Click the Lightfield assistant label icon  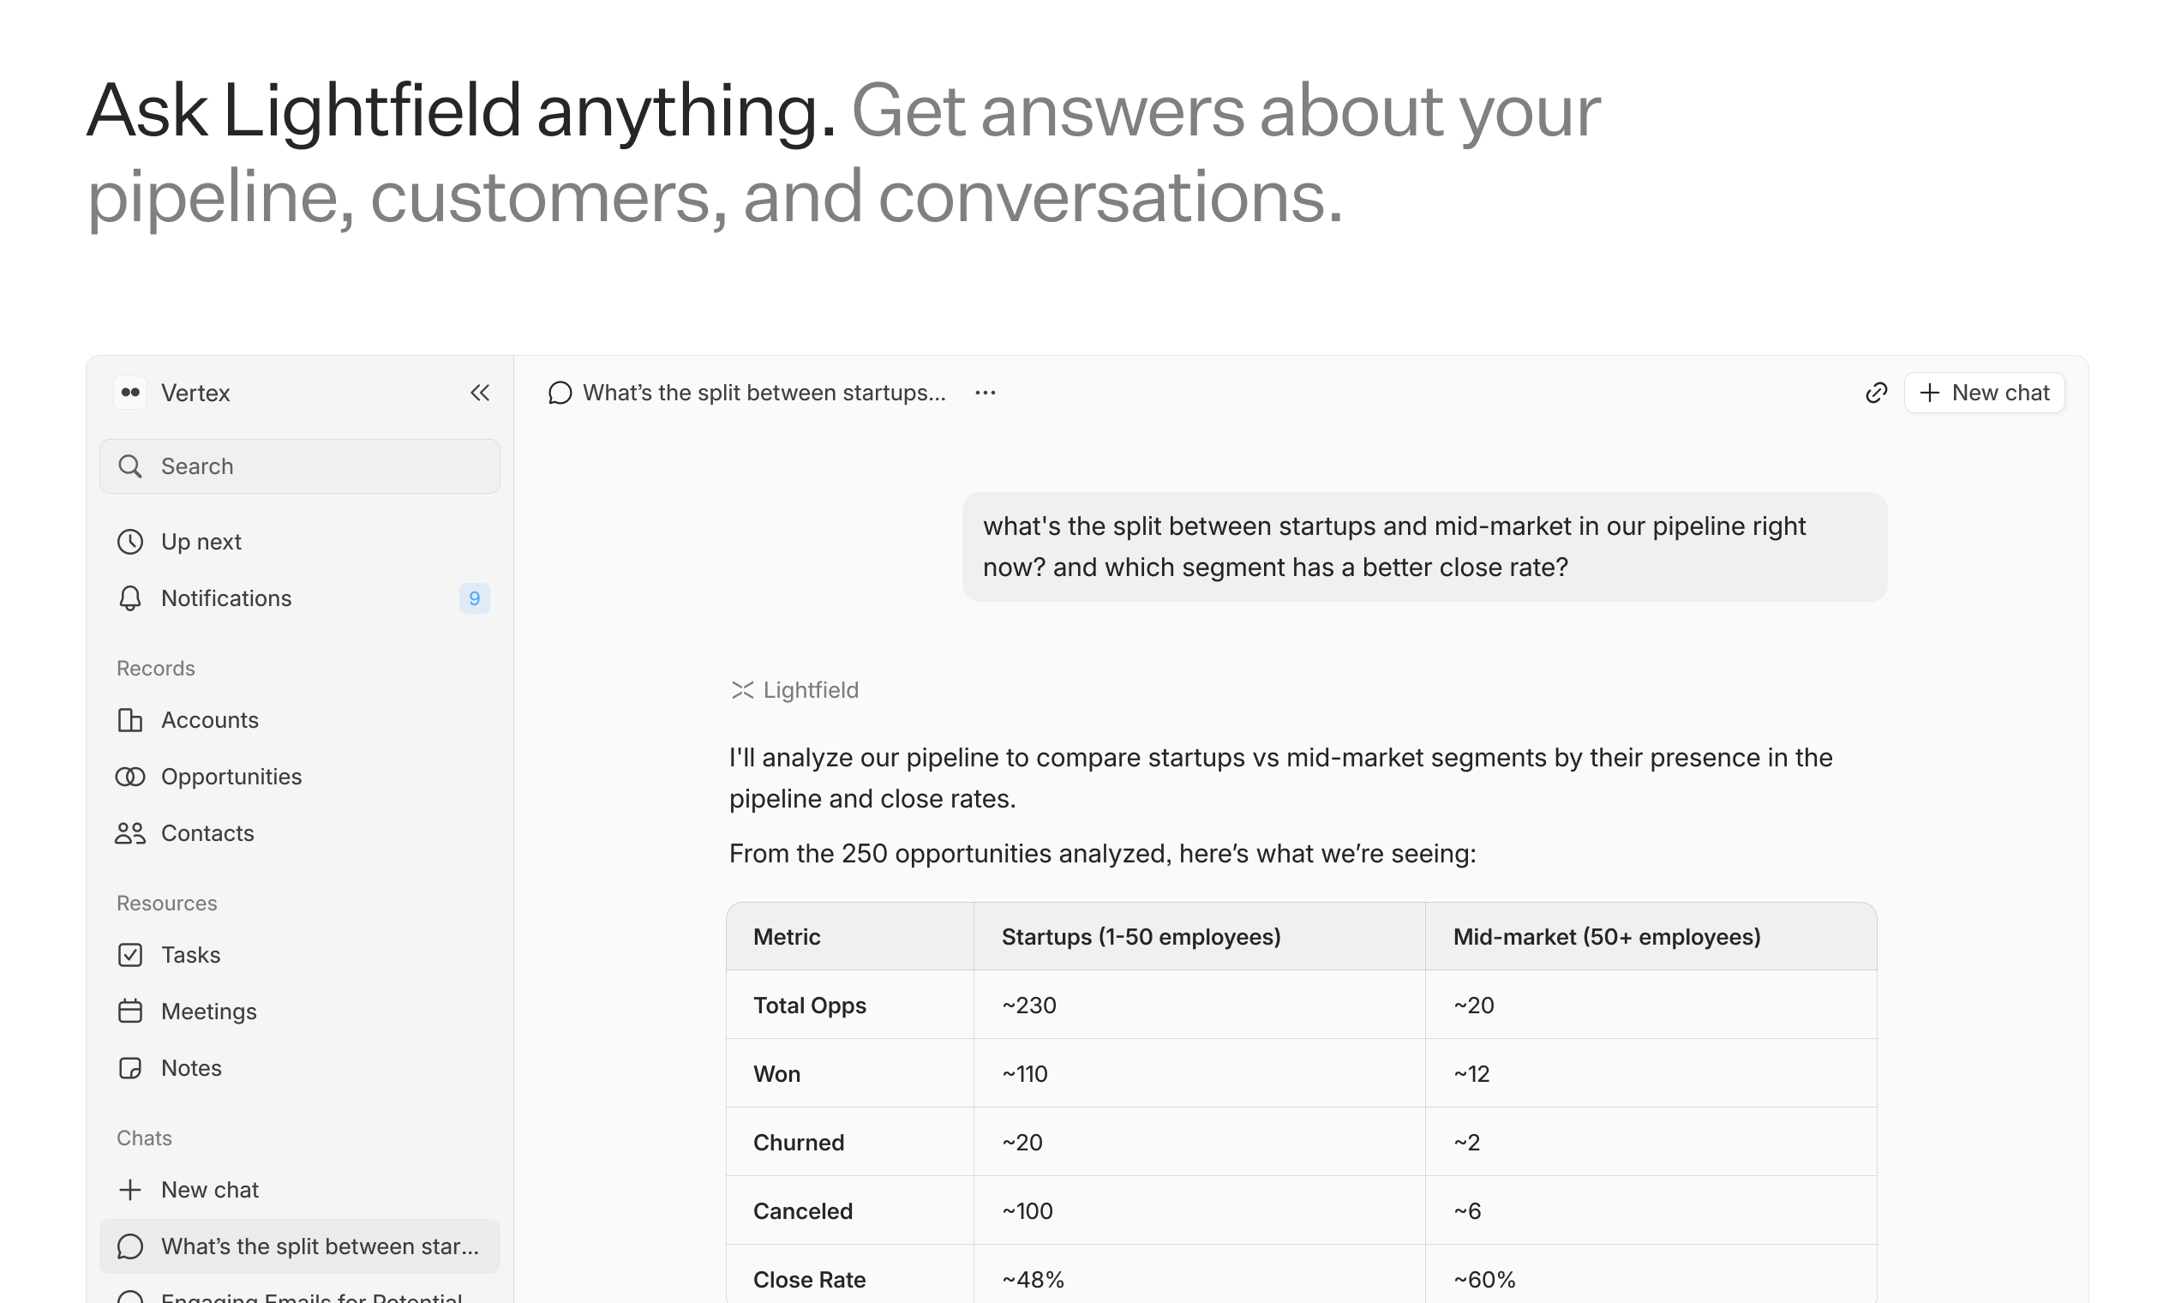pyautogui.click(x=741, y=690)
